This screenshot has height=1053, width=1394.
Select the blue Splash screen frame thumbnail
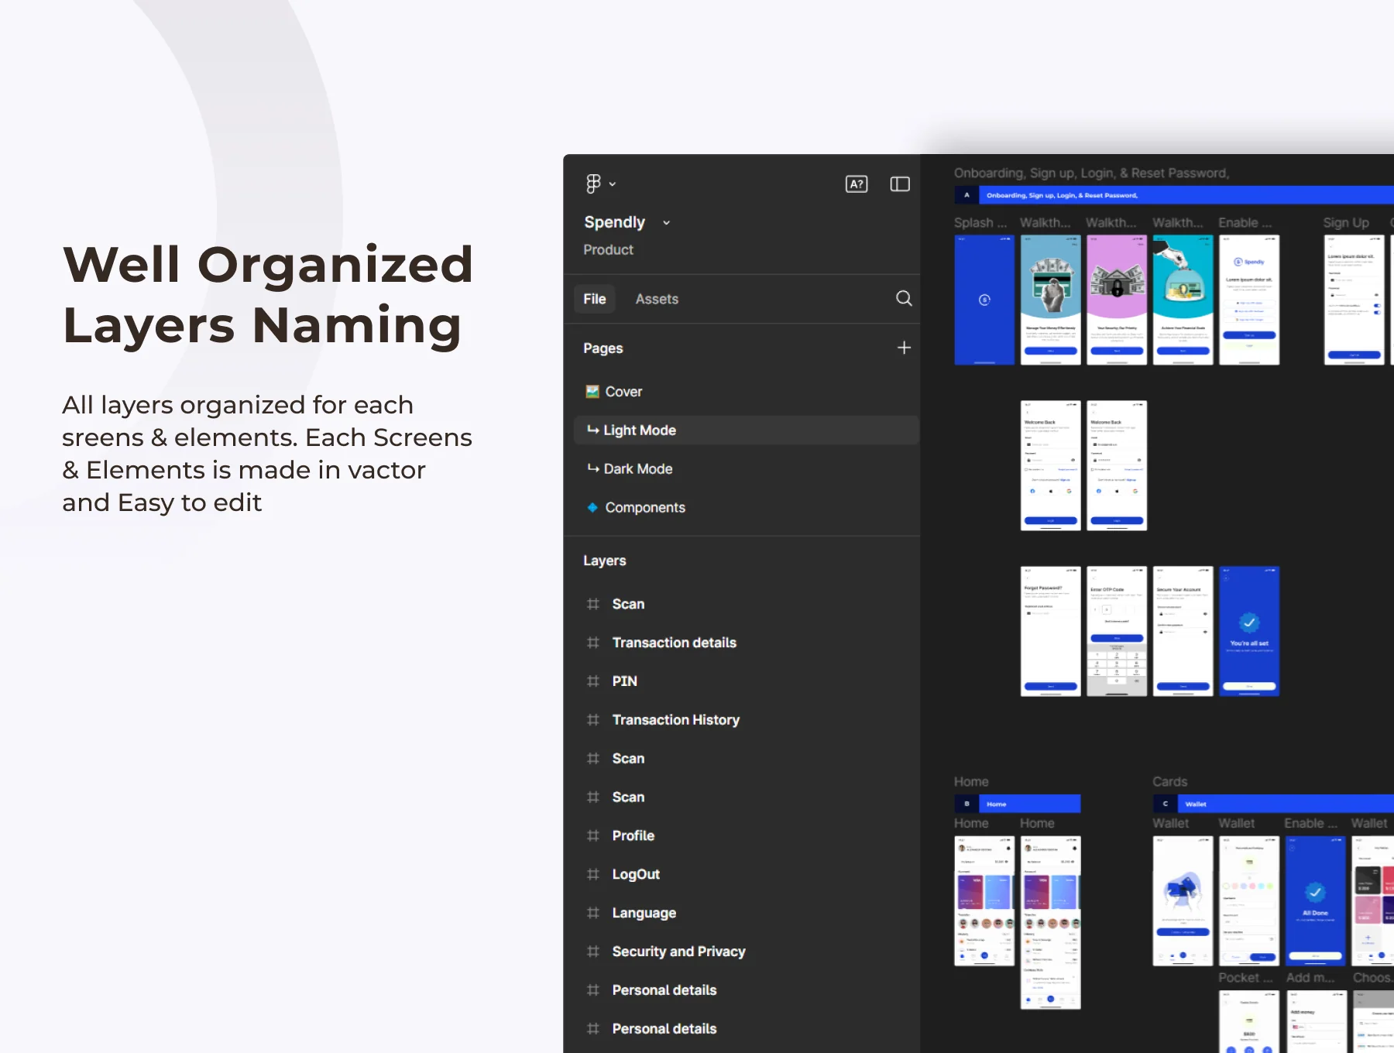tap(984, 300)
